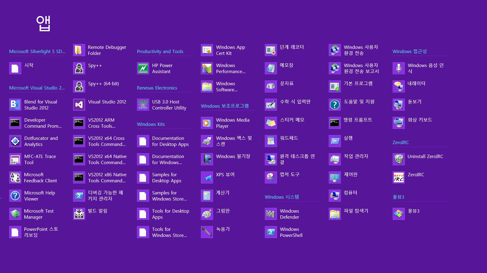
Task: Open the Windows App Cert Kit icon
Action: click(x=207, y=50)
